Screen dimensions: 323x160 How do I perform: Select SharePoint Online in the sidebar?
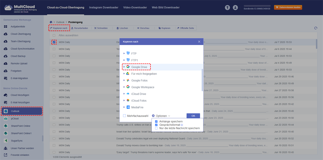pos(20,126)
